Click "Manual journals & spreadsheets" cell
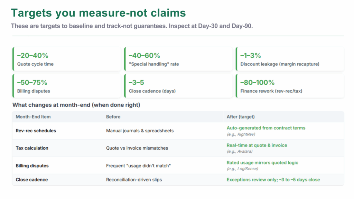Image resolution: width=354 pixels, height=199 pixels. 140,131
